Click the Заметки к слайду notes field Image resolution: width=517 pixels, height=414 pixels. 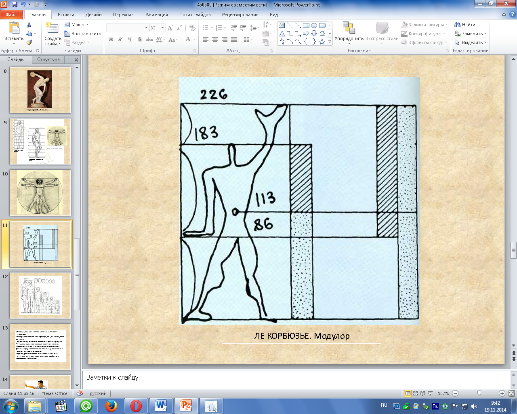(x=296, y=379)
